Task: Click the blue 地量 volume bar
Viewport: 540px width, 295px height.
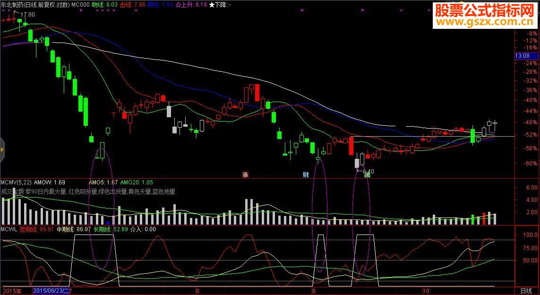Action: click(108, 223)
